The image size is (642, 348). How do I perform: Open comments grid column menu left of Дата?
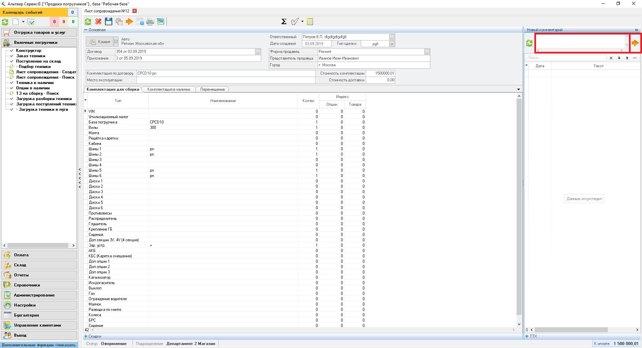click(x=526, y=66)
